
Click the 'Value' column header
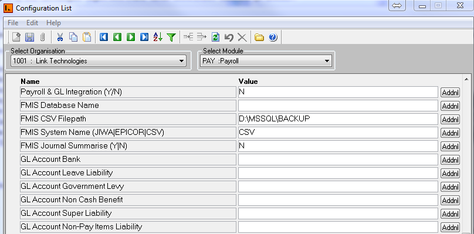pyautogui.click(x=248, y=82)
